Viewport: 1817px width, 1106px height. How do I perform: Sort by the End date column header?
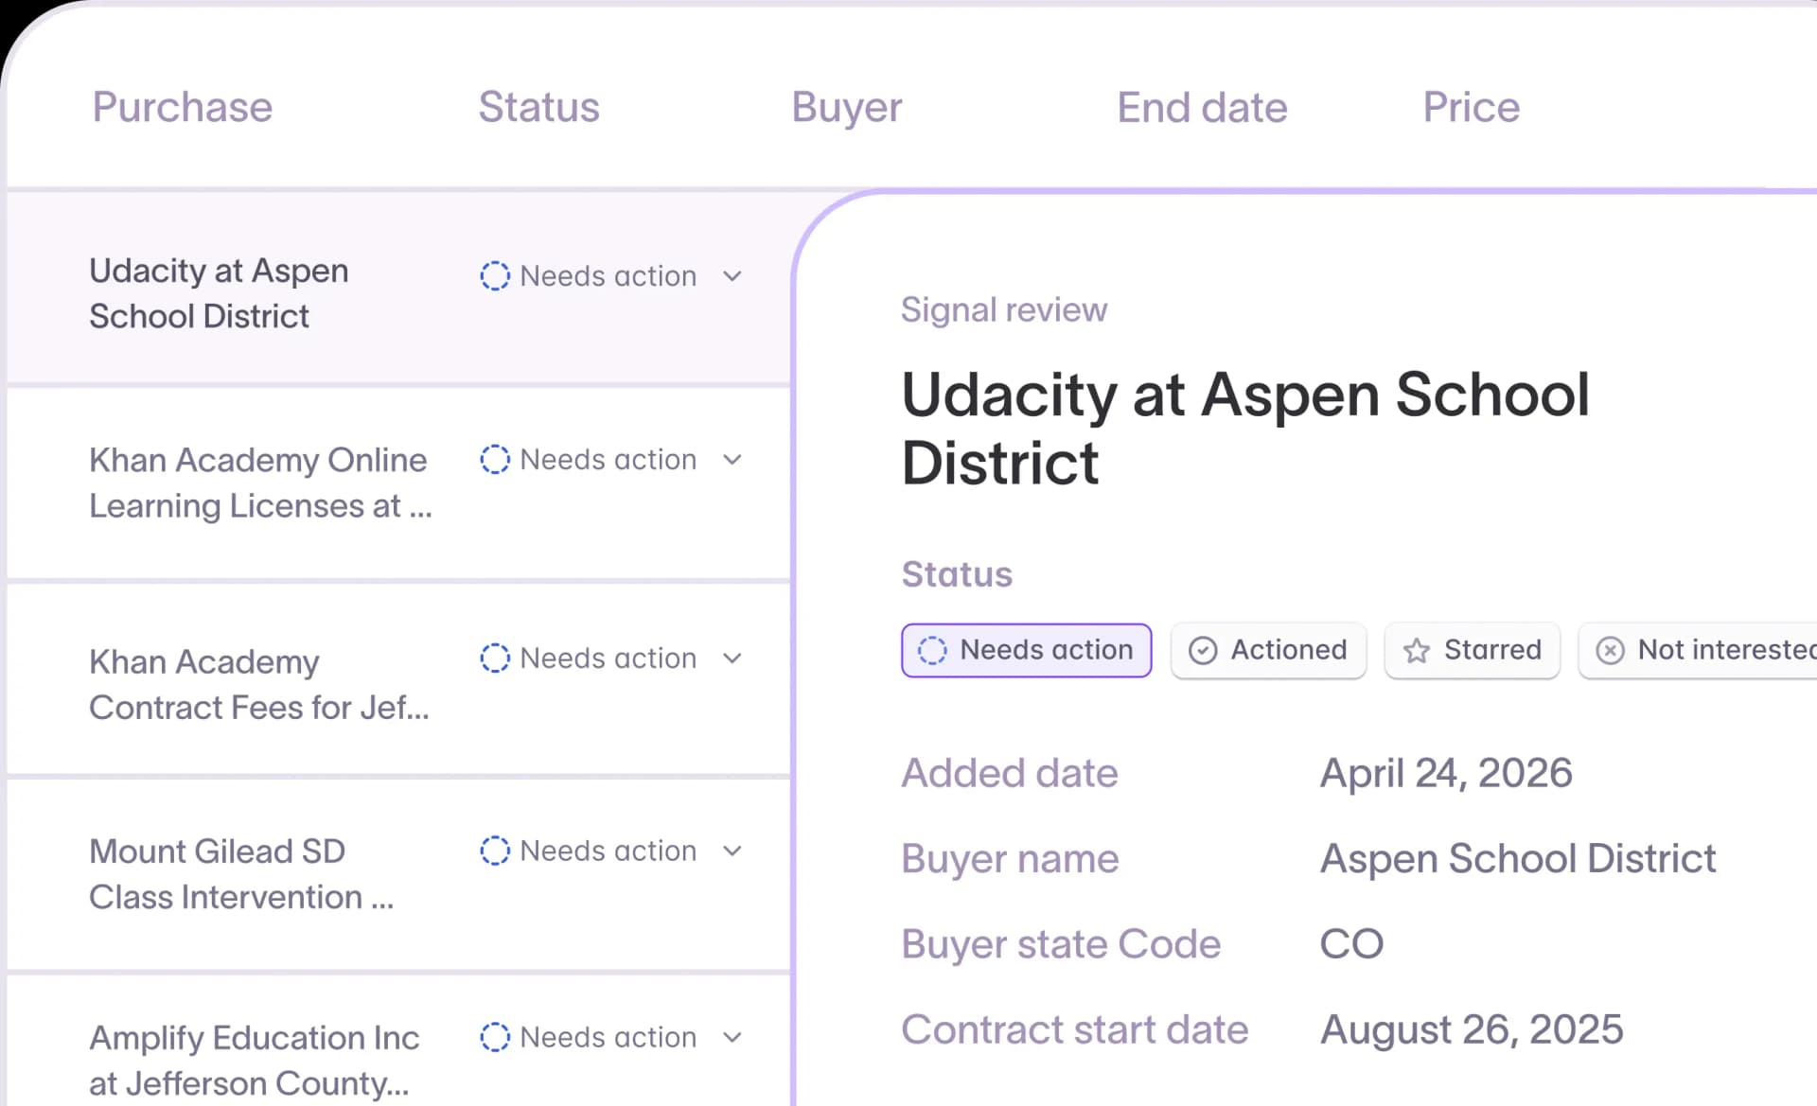click(x=1202, y=107)
